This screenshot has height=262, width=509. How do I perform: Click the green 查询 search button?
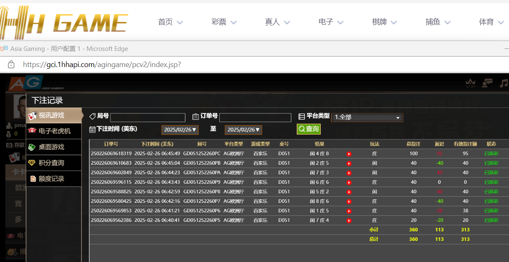pyautogui.click(x=308, y=129)
